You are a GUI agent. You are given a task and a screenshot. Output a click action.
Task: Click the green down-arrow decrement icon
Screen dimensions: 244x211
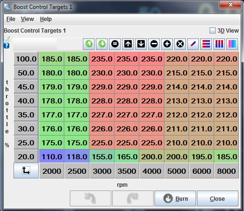[102, 44]
